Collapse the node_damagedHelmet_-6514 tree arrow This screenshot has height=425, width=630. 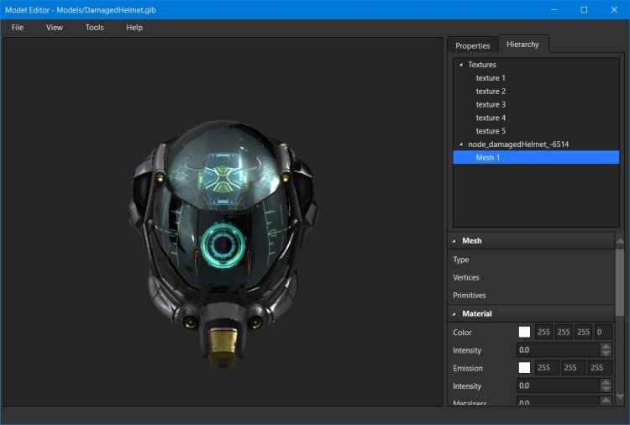(459, 144)
